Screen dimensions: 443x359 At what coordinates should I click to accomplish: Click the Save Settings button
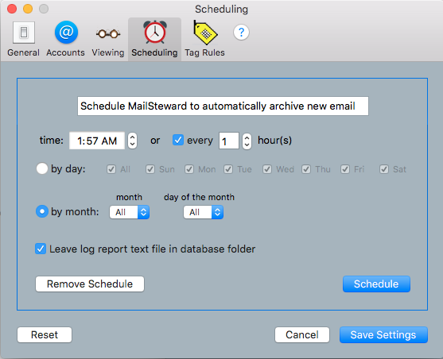pos(383,334)
